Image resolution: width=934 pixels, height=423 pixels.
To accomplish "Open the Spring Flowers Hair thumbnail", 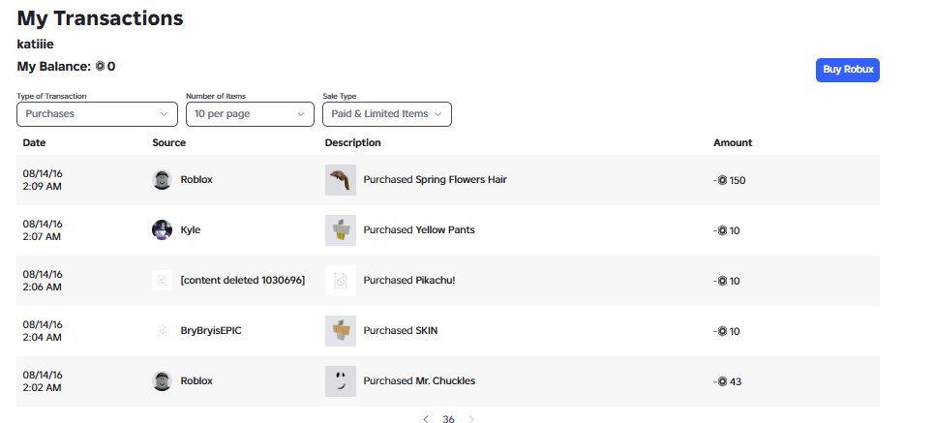I will (341, 180).
